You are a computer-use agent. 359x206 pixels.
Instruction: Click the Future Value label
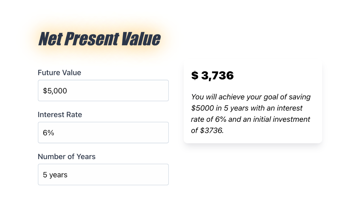click(x=59, y=73)
